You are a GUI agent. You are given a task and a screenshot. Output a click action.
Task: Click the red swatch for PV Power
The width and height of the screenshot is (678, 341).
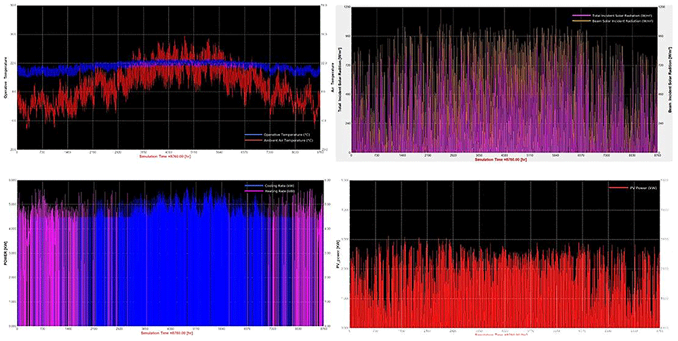(618, 188)
